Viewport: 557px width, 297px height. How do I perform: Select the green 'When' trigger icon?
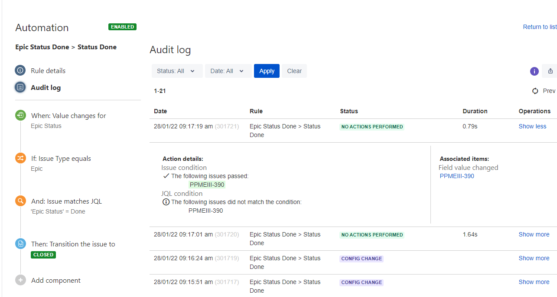point(20,115)
